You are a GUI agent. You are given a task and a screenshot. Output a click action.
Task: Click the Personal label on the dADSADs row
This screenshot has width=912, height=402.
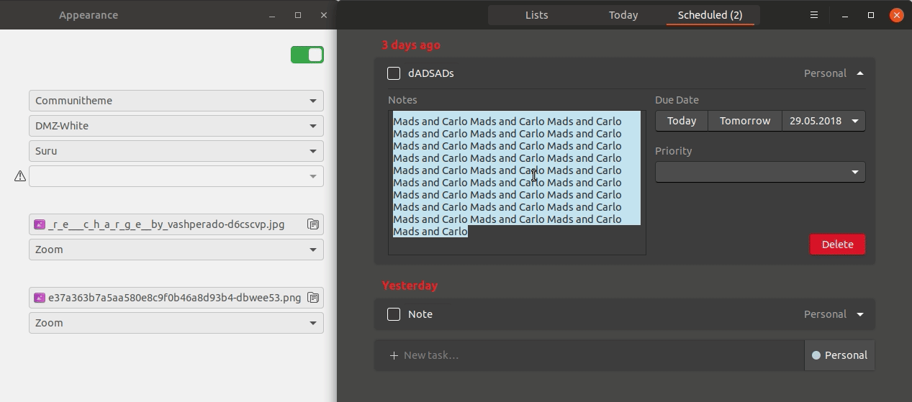pyautogui.click(x=825, y=73)
